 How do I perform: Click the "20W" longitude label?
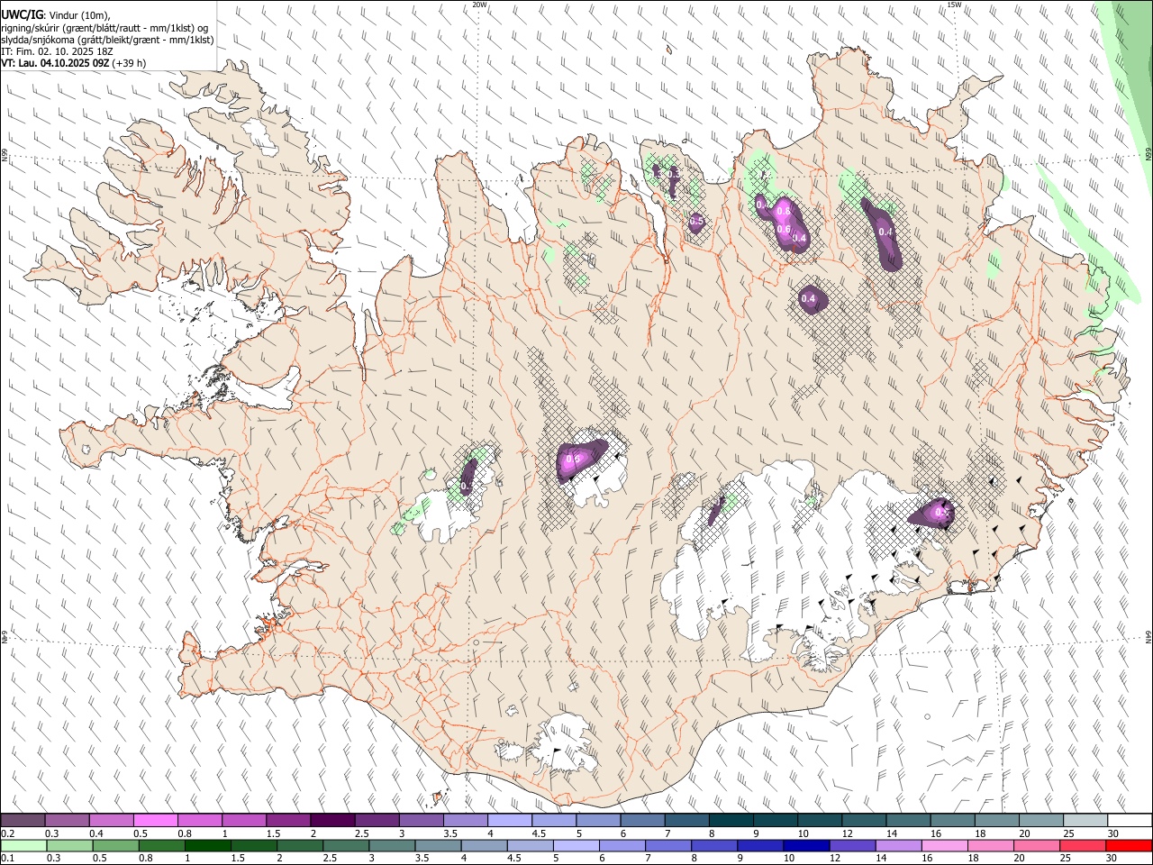tap(480, 5)
